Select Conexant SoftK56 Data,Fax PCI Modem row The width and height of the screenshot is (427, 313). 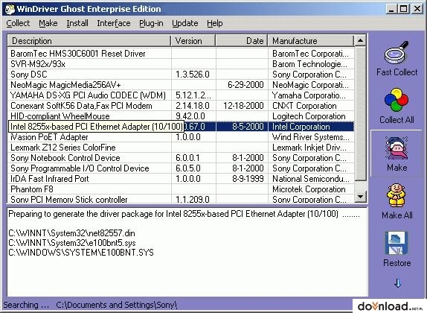tap(181, 106)
